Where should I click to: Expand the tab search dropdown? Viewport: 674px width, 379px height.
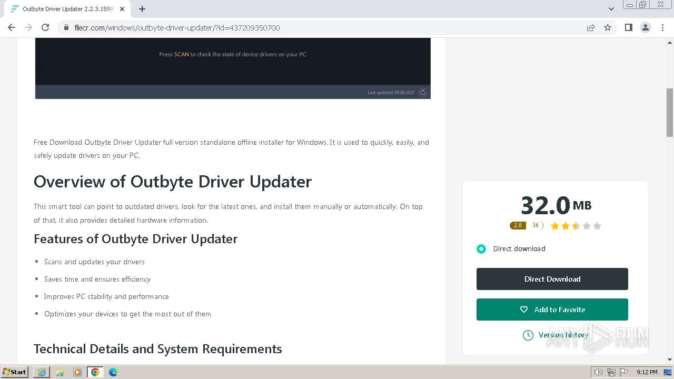pyautogui.click(x=611, y=9)
